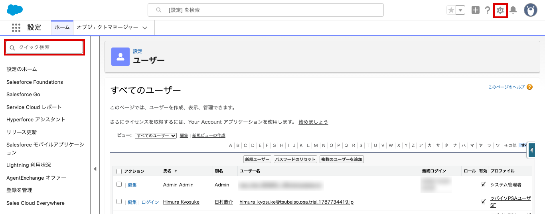545x214 pixels.
Task: Open the ツバイソPSAユーザSF profile link
Action: [511, 202]
